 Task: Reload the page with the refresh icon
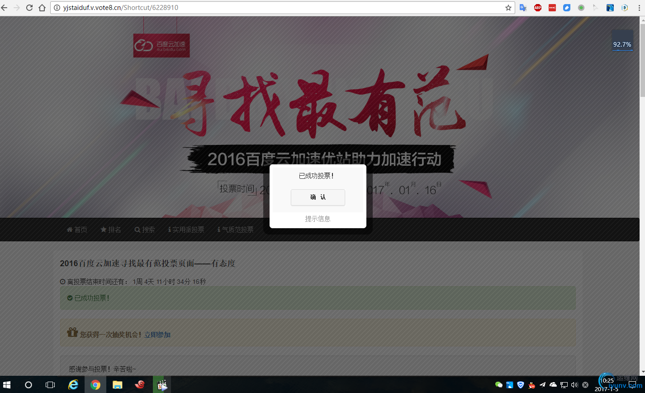point(29,8)
